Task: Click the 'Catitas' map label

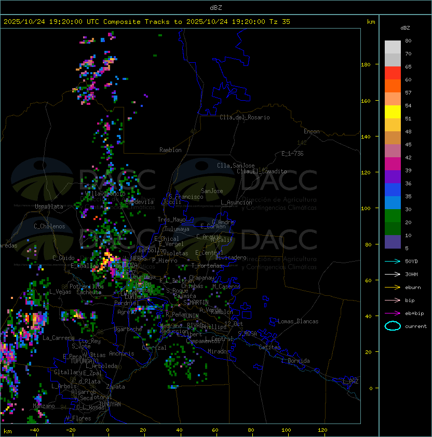Action: [x=269, y=347]
